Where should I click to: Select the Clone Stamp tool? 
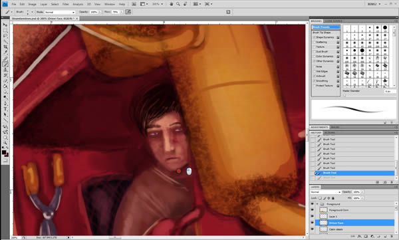pos(5,70)
